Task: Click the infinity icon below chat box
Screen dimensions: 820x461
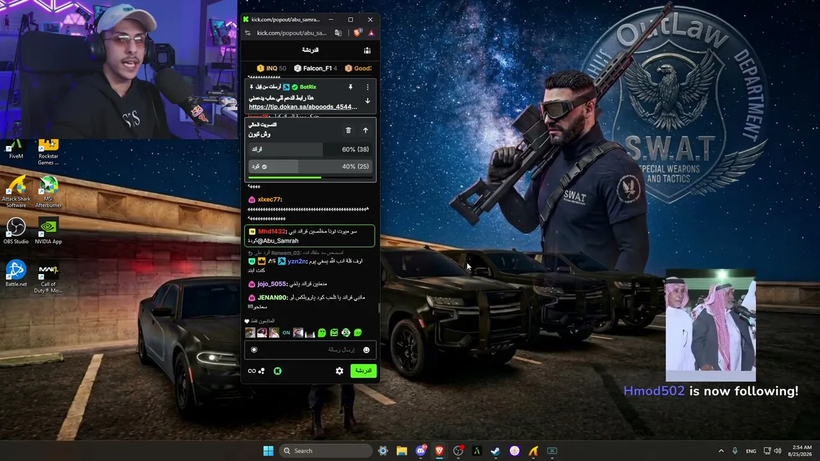Action: 252,371
